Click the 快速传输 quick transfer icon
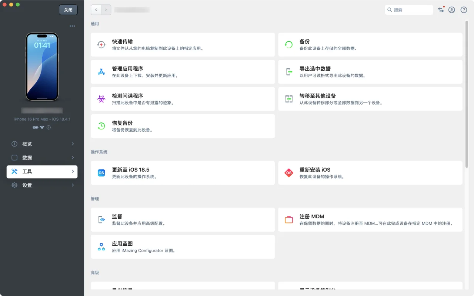Image resolution: width=474 pixels, height=296 pixels. (x=101, y=45)
